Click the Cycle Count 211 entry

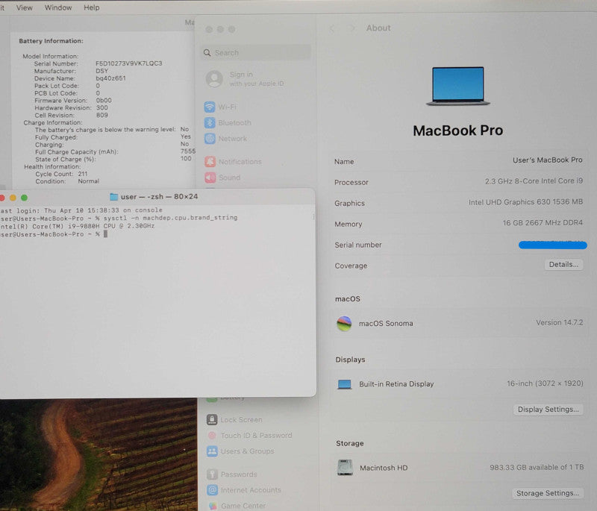tap(61, 174)
